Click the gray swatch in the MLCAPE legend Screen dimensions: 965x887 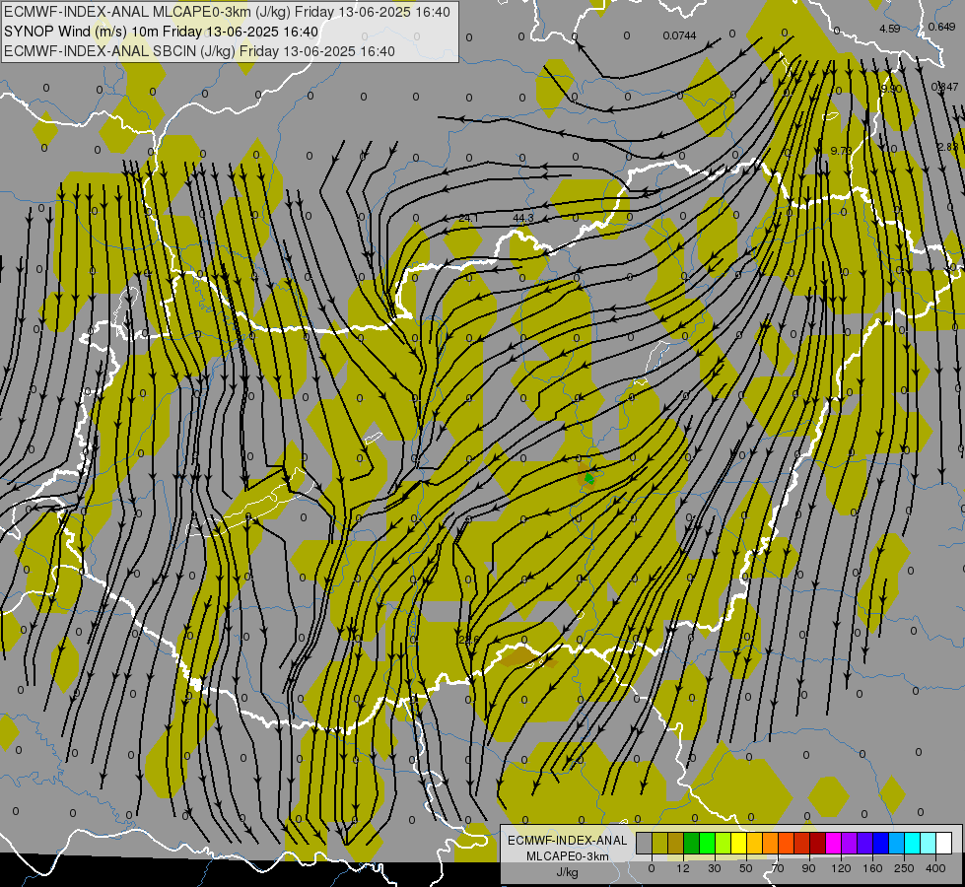click(x=645, y=843)
